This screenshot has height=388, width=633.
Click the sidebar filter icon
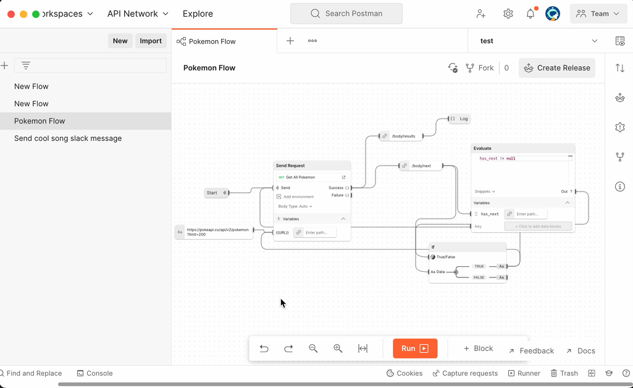click(26, 65)
